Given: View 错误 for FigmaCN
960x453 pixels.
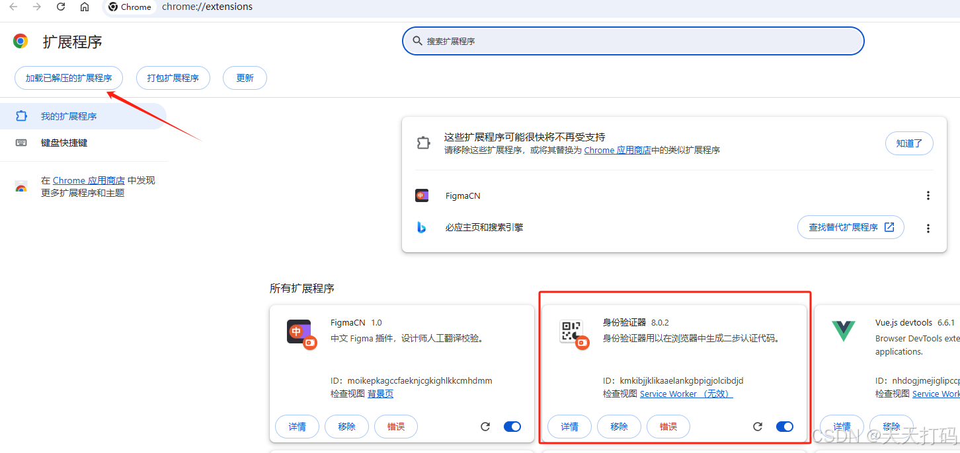Looking at the screenshot, I should pyautogui.click(x=396, y=427).
